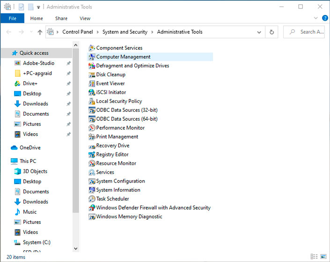Go up one folder level arrow
The width and height of the screenshot is (330, 262).
pyautogui.click(x=40, y=32)
